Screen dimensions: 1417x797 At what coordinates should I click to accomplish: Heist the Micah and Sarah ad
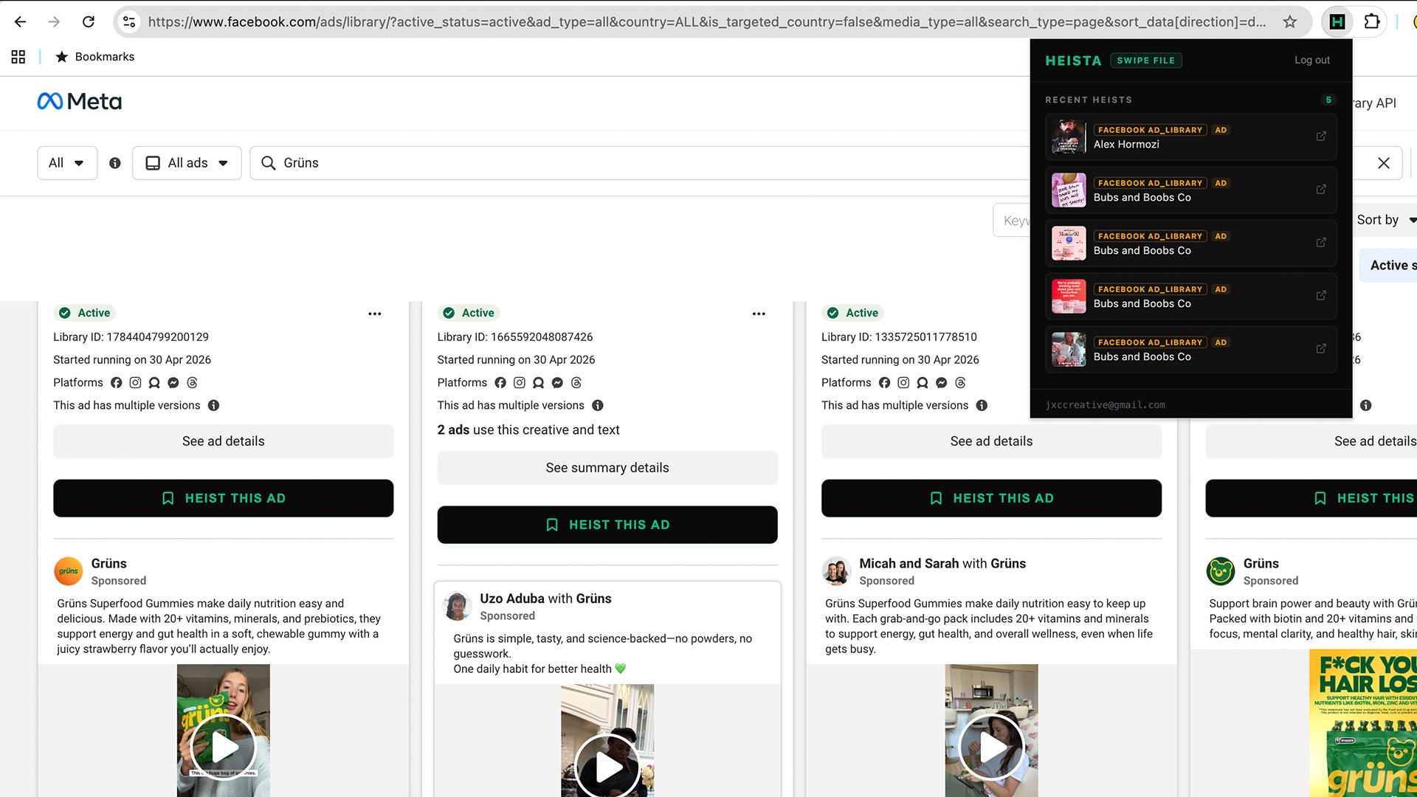coord(991,498)
